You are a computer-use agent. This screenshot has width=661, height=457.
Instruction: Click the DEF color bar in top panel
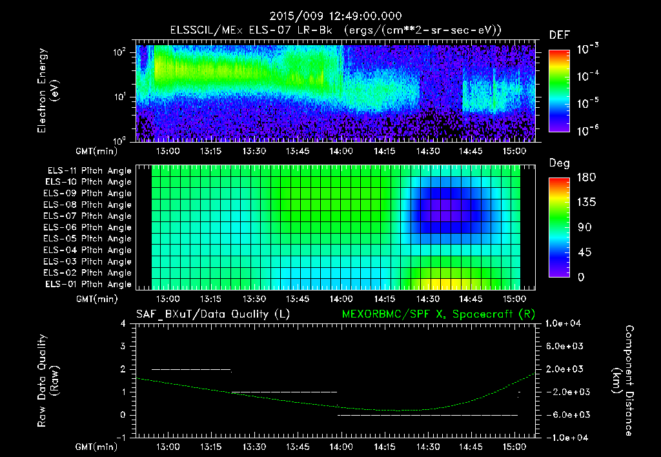(x=559, y=90)
